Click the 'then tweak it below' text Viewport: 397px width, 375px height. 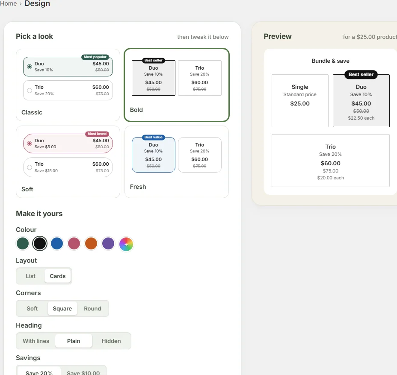pos(203,37)
